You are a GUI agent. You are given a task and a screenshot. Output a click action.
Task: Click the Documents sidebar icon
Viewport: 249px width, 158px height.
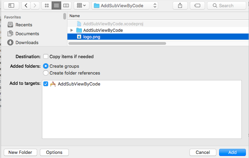click(x=10, y=34)
